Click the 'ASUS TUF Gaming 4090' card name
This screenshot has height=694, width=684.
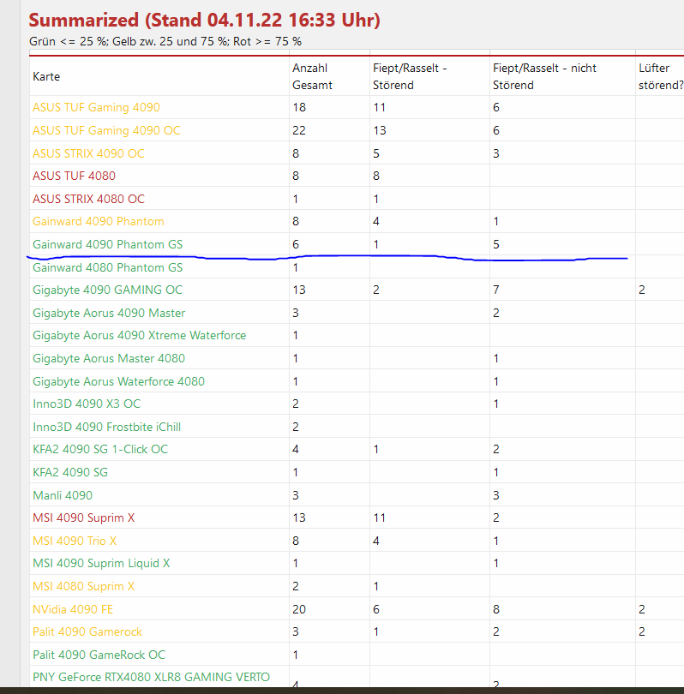96,108
